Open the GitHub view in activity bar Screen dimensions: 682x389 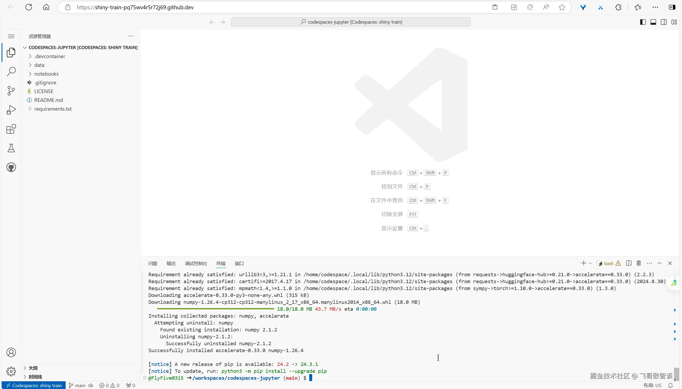(x=11, y=167)
